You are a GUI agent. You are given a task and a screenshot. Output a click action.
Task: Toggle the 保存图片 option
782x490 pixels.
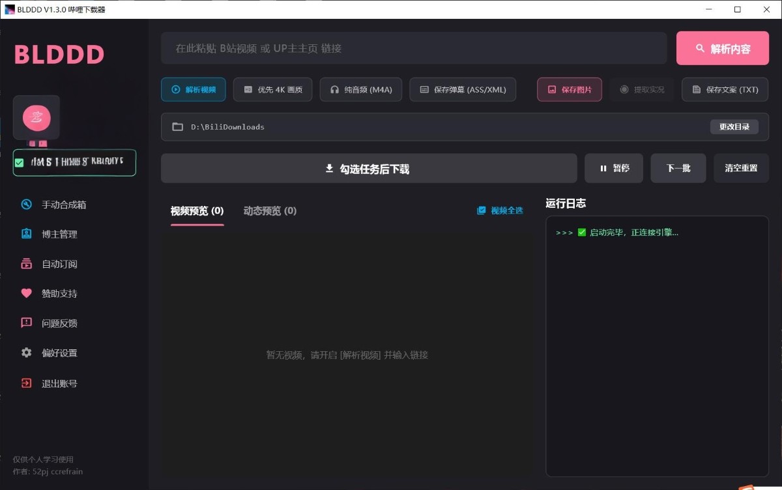(x=570, y=90)
